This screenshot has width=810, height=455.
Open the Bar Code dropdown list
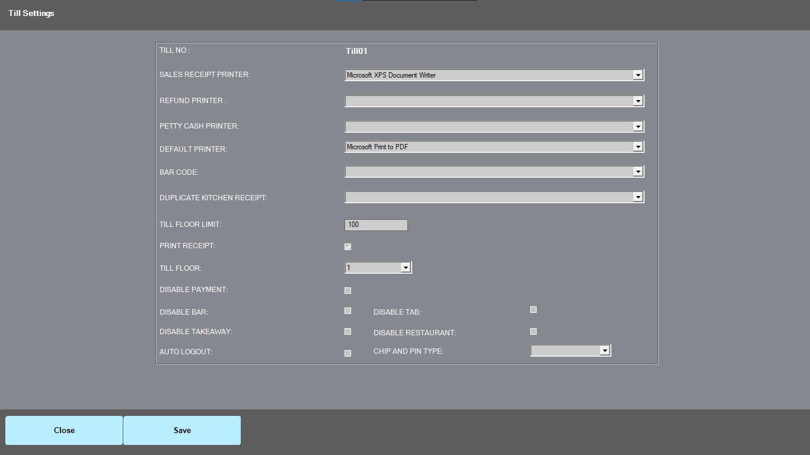pos(637,172)
